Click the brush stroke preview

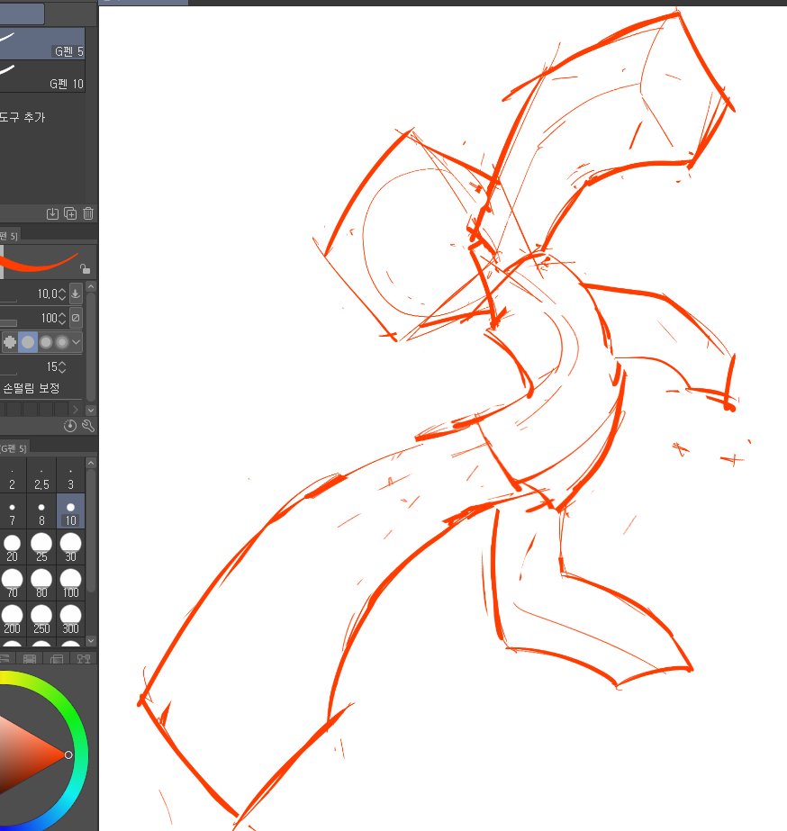pyautogui.click(x=40, y=262)
